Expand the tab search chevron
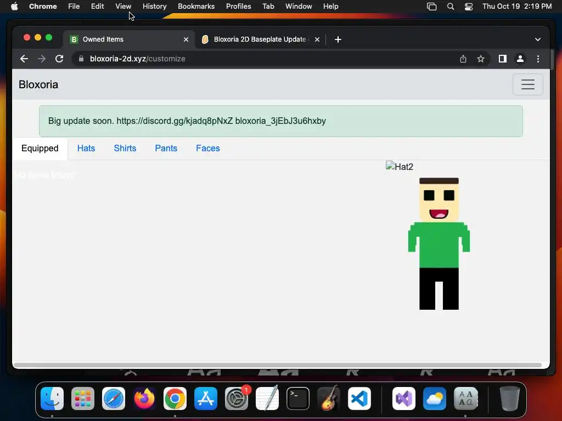Image resolution: width=562 pixels, height=421 pixels. click(x=538, y=39)
